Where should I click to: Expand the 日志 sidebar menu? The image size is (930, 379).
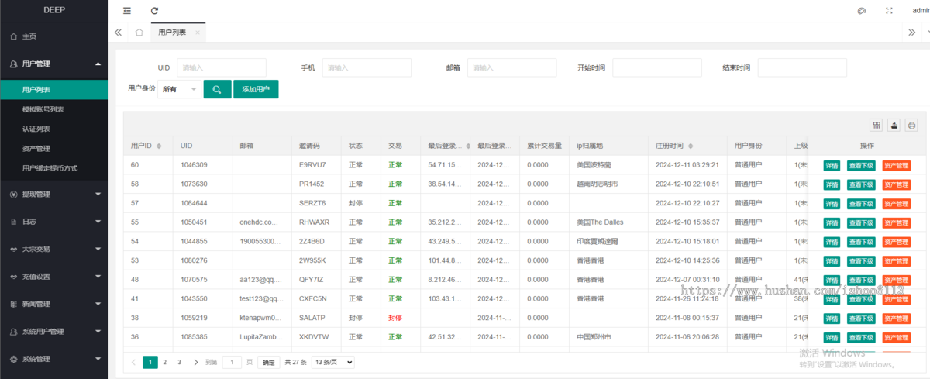54,222
